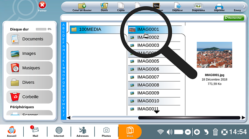Click the green Rechercher button
249x139 pixels.
click(x=234, y=18)
